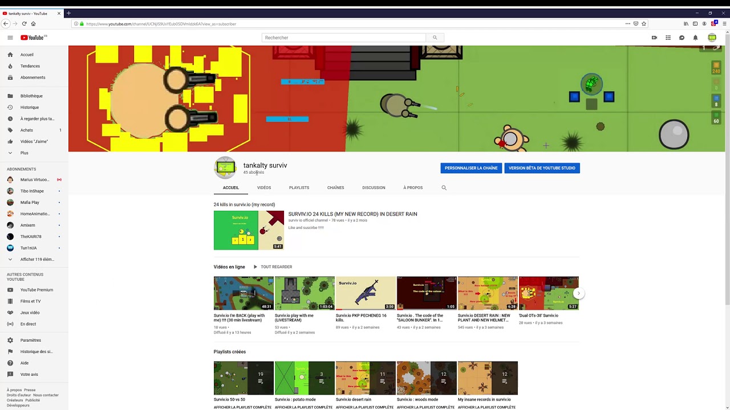This screenshot has width=730, height=410.
Task: Click the tankalty surviv channel avatar
Action: [x=225, y=167]
